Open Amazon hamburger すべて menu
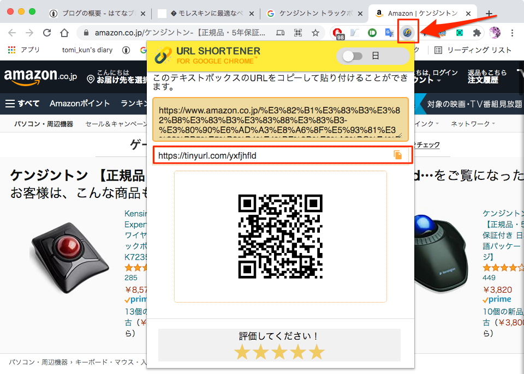Viewport: 524px width, 374px height. click(x=22, y=104)
